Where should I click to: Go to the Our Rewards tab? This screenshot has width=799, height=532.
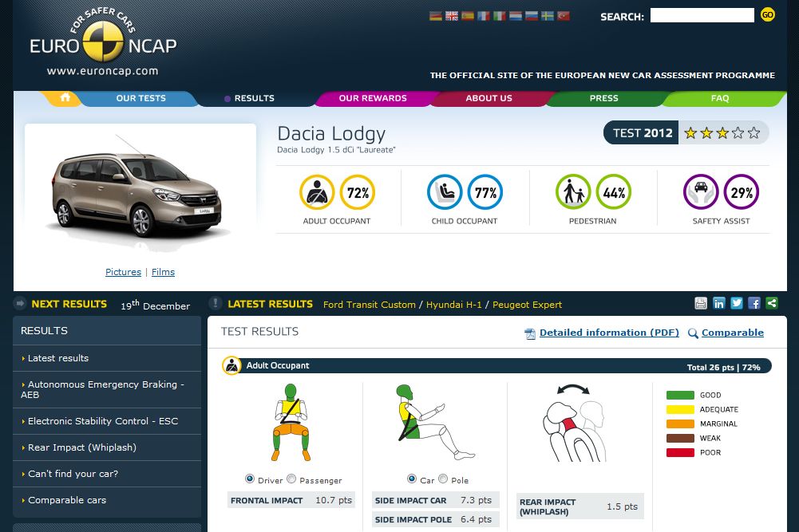[x=372, y=98]
